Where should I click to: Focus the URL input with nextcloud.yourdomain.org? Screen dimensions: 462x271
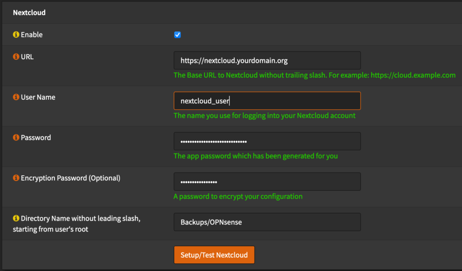(267, 60)
